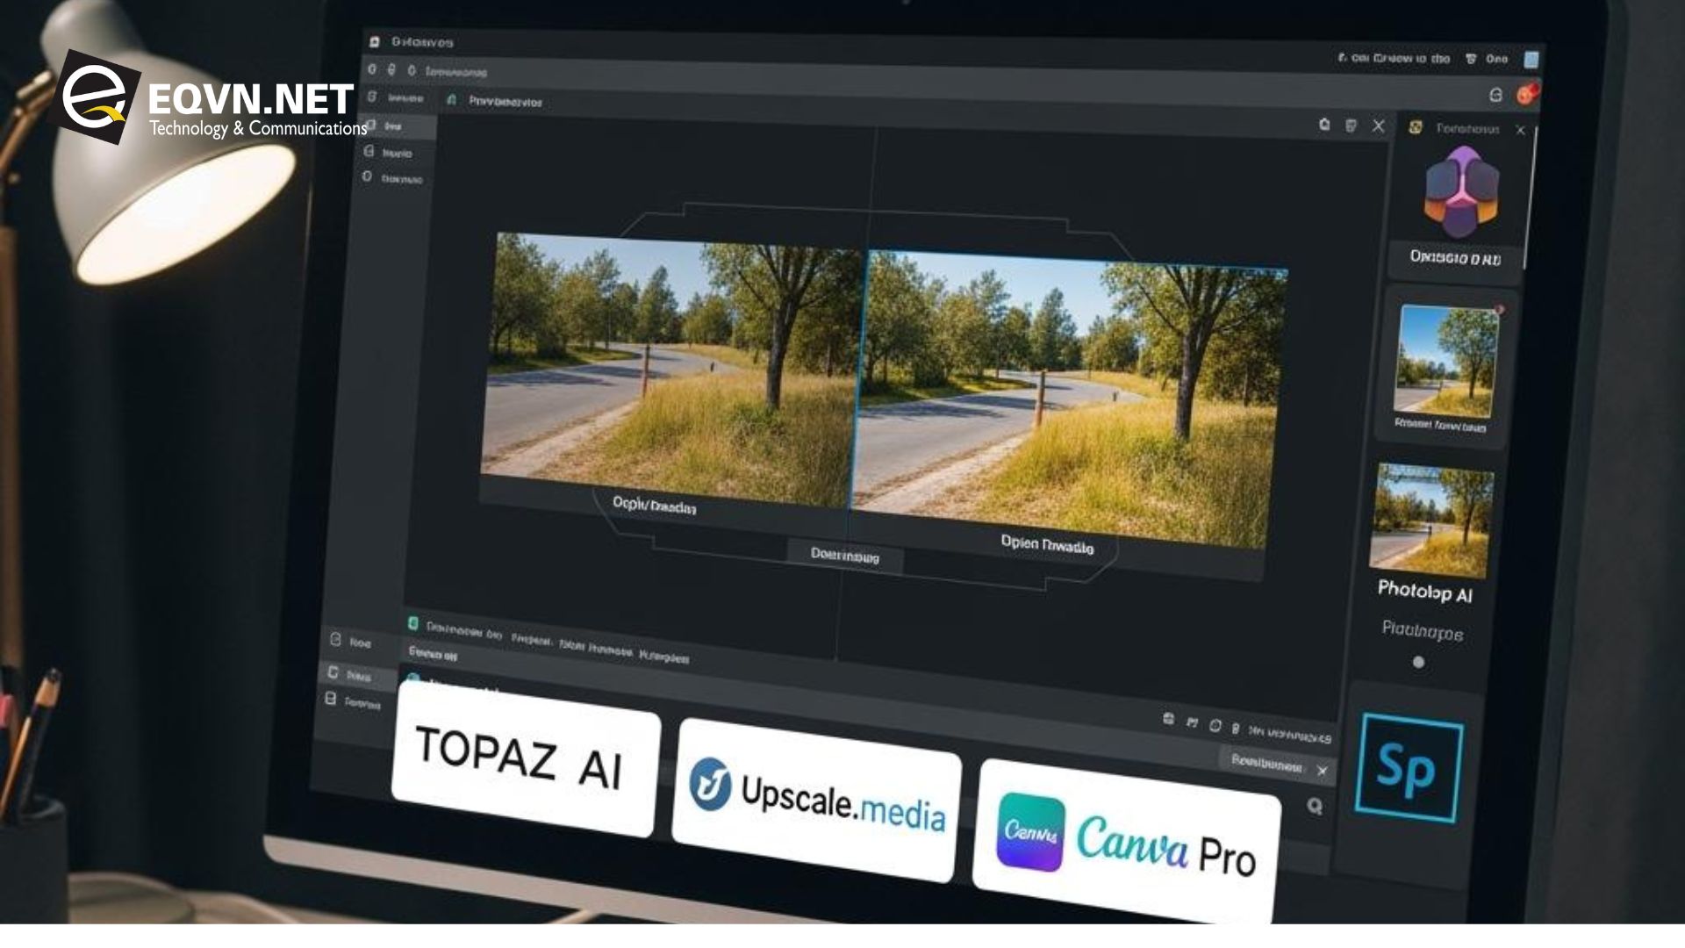Click the label button beneath the hexagonal logo
This screenshot has width=1685, height=948.
(1455, 258)
